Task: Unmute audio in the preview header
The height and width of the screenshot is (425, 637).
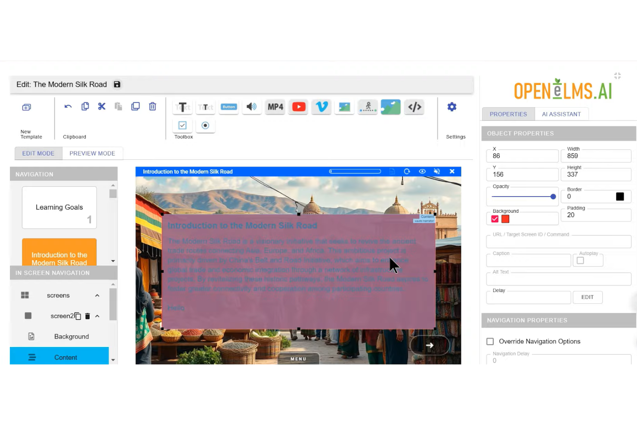Action: click(x=437, y=171)
